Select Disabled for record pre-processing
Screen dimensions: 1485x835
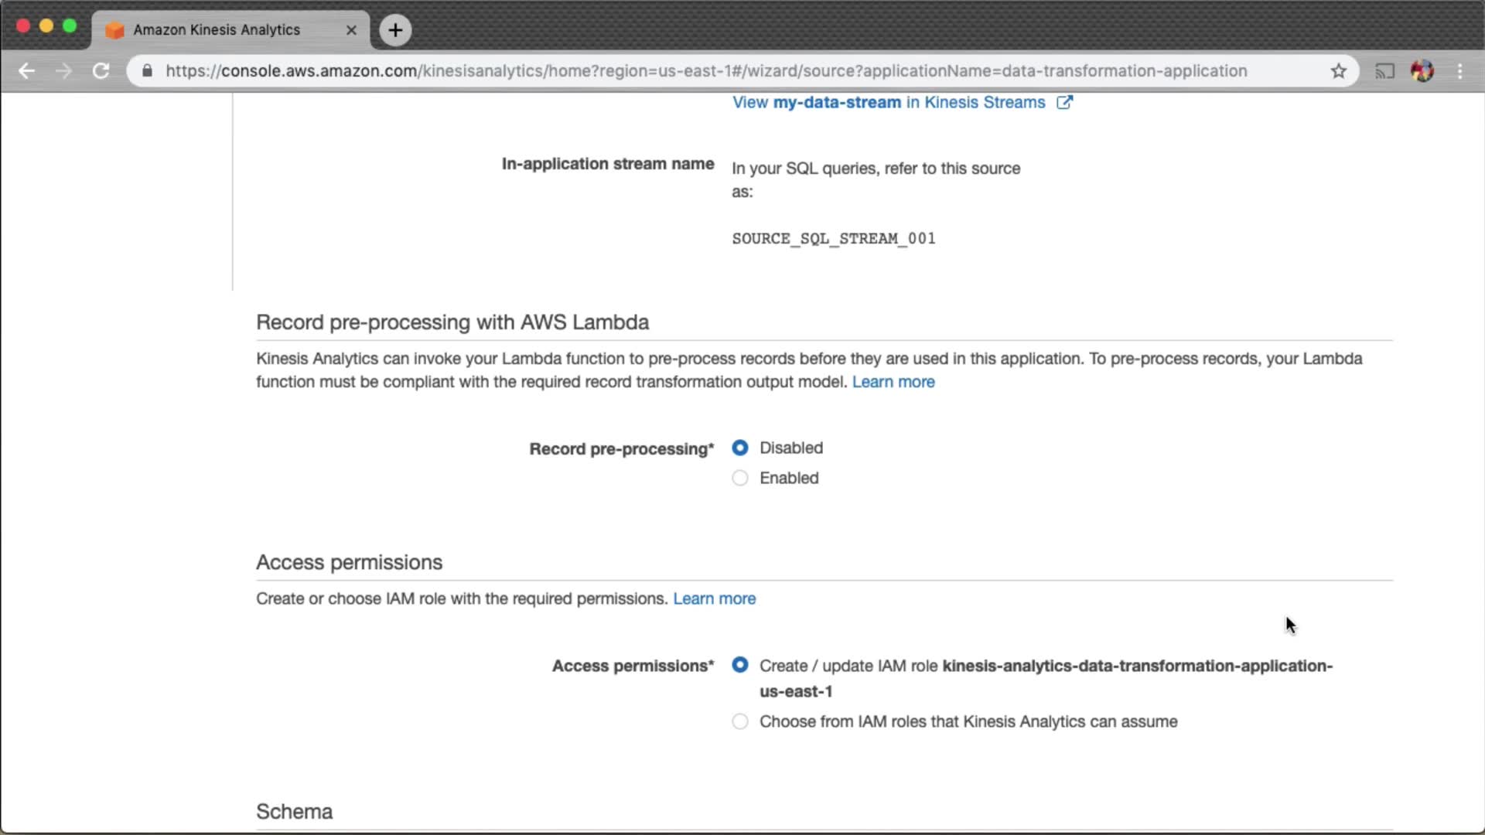pos(740,448)
